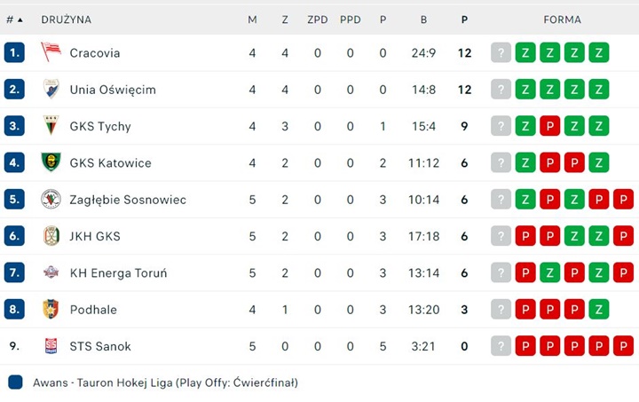Click the DRUŻYNA column header
639x402 pixels.
tap(66, 20)
